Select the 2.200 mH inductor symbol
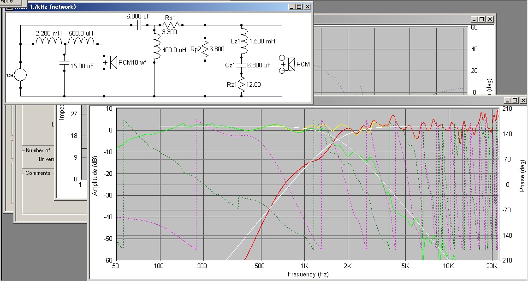The image size is (528, 281). coord(49,41)
